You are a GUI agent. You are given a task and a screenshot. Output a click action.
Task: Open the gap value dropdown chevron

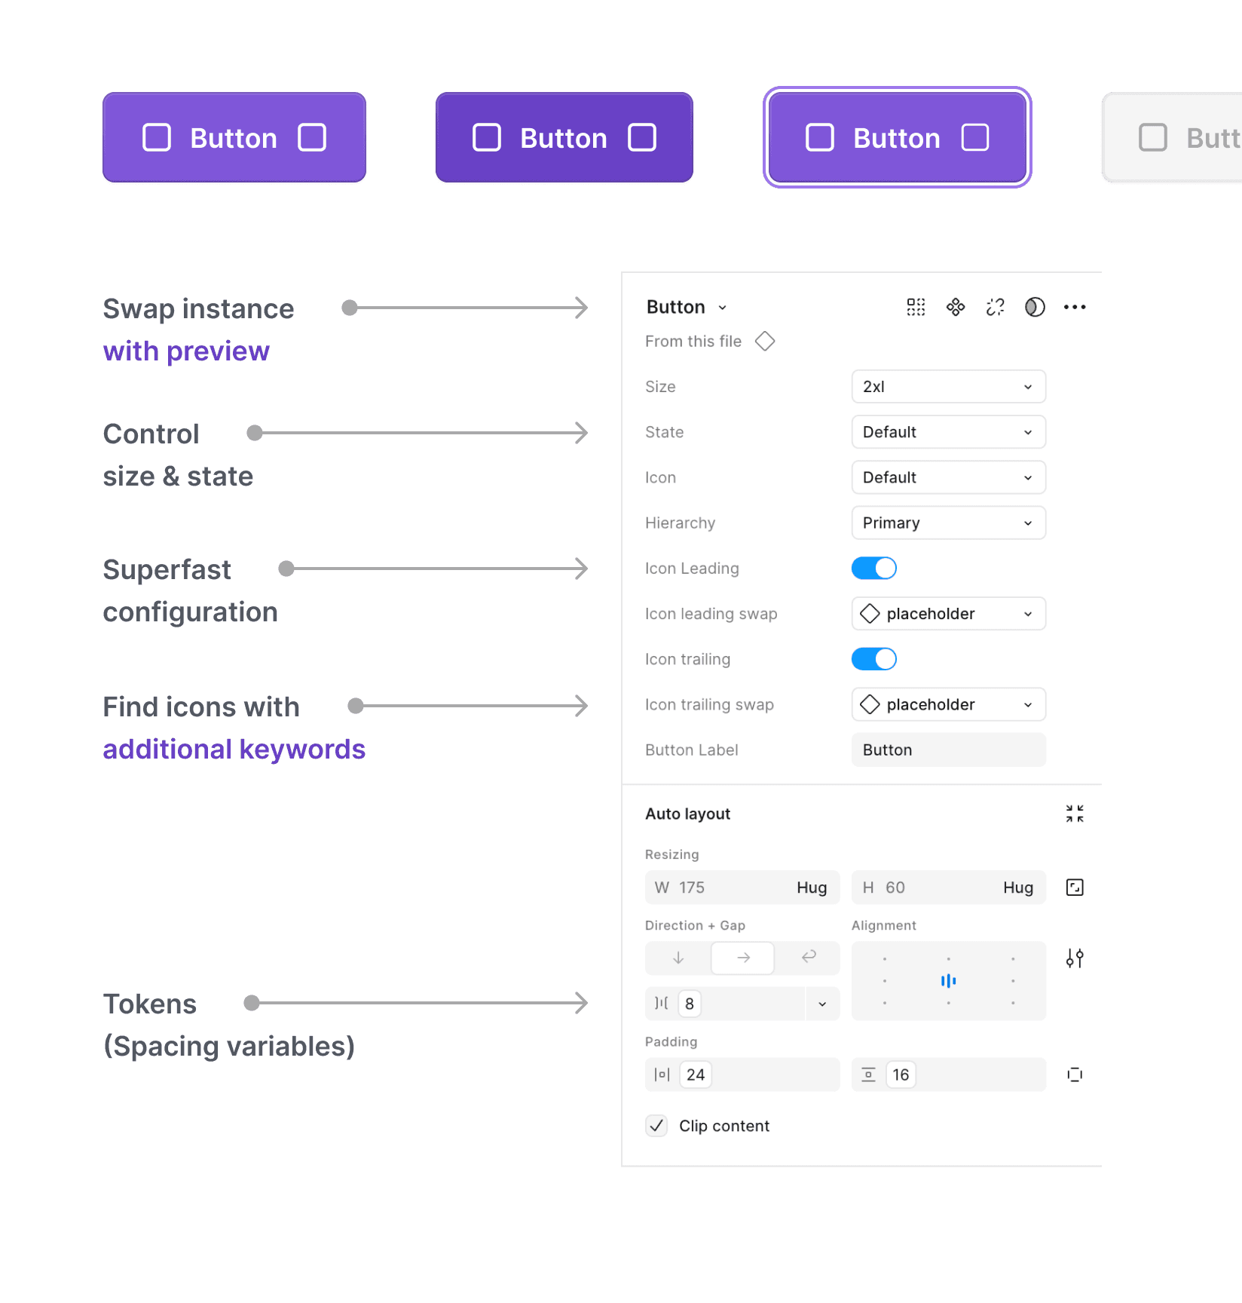click(x=822, y=1004)
